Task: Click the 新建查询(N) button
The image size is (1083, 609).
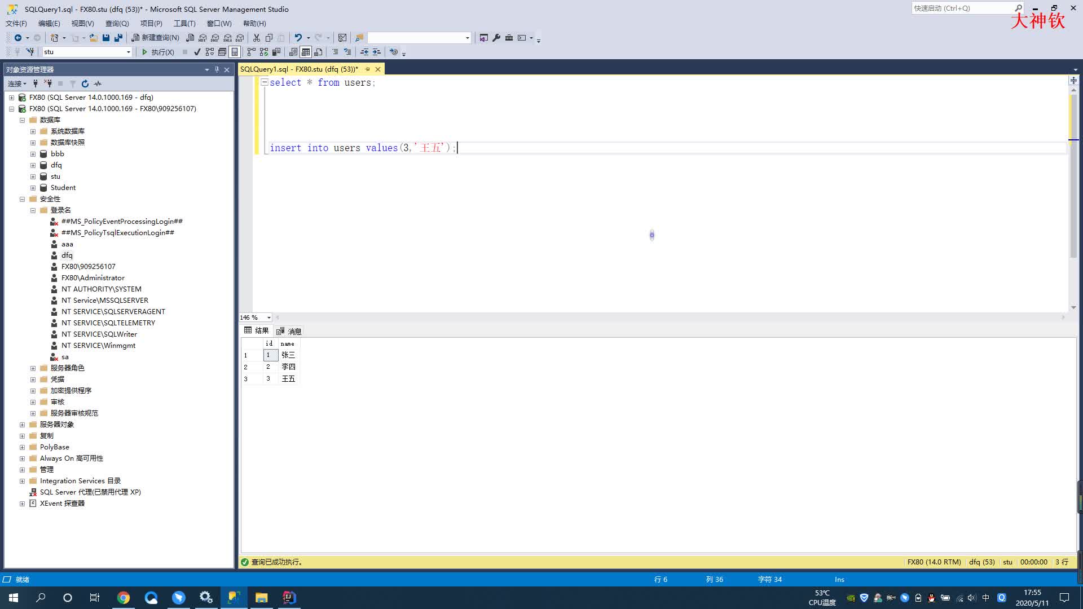Action: pyautogui.click(x=155, y=38)
